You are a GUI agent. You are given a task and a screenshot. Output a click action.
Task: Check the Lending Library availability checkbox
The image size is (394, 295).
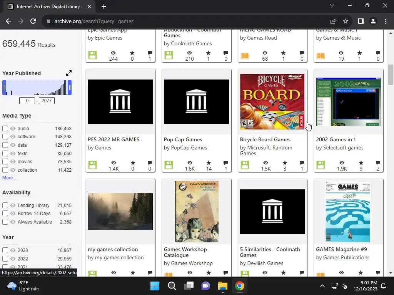[x=5, y=205]
